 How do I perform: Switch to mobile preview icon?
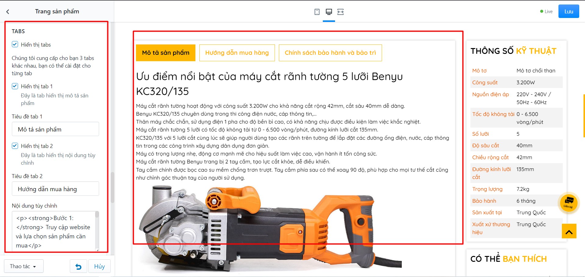point(317,12)
